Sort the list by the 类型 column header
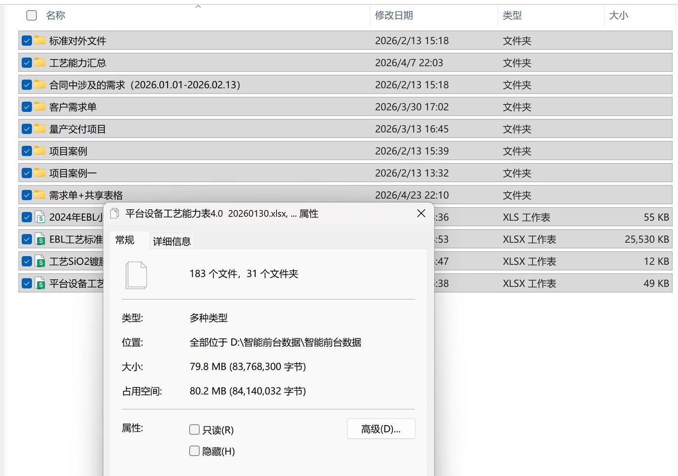 (x=512, y=15)
